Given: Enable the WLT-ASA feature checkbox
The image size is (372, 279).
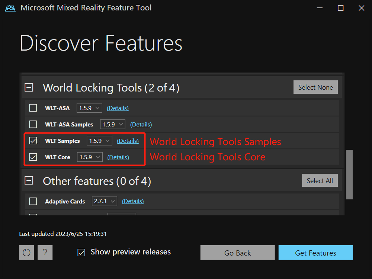Looking at the screenshot, I should pyautogui.click(x=33, y=108).
